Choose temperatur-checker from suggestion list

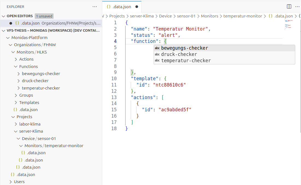click(224, 61)
